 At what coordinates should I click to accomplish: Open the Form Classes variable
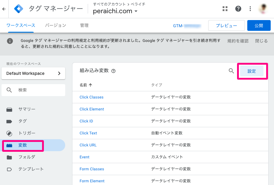[92, 169]
